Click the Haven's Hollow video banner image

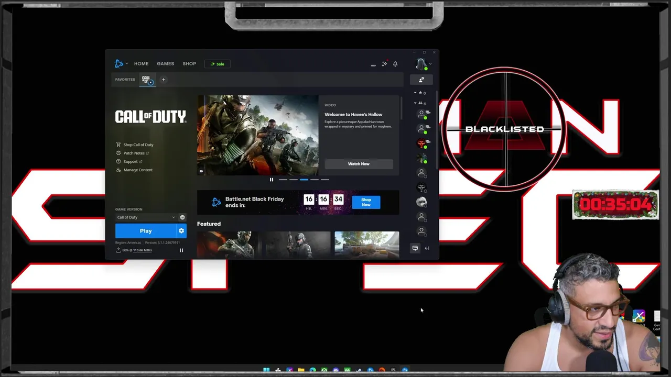257,135
